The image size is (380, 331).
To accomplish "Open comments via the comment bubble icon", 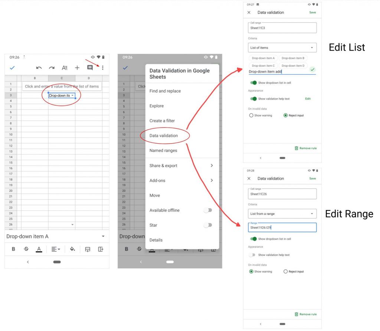I will point(89,68).
